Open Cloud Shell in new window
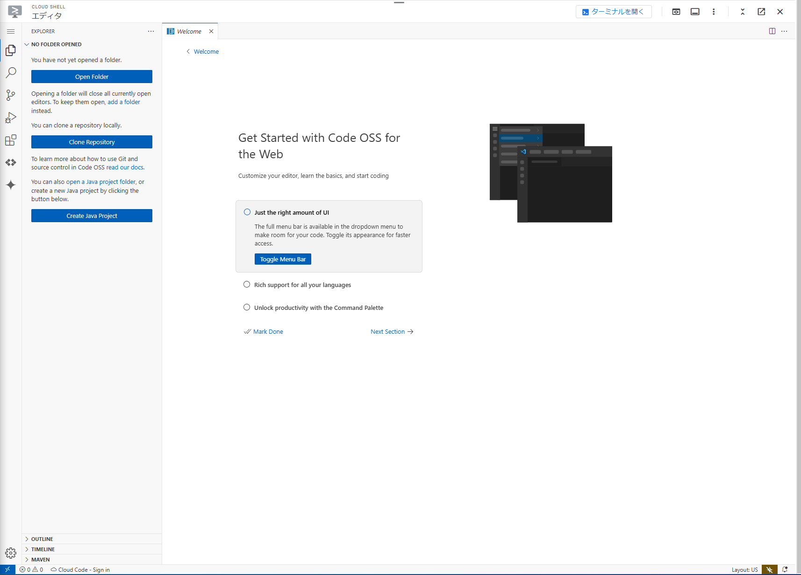Viewport: 801px width, 575px height. (761, 12)
